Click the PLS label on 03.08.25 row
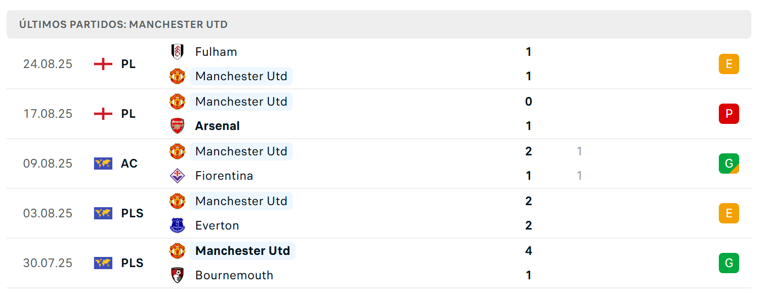This screenshot has height=294, width=760. (x=132, y=213)
